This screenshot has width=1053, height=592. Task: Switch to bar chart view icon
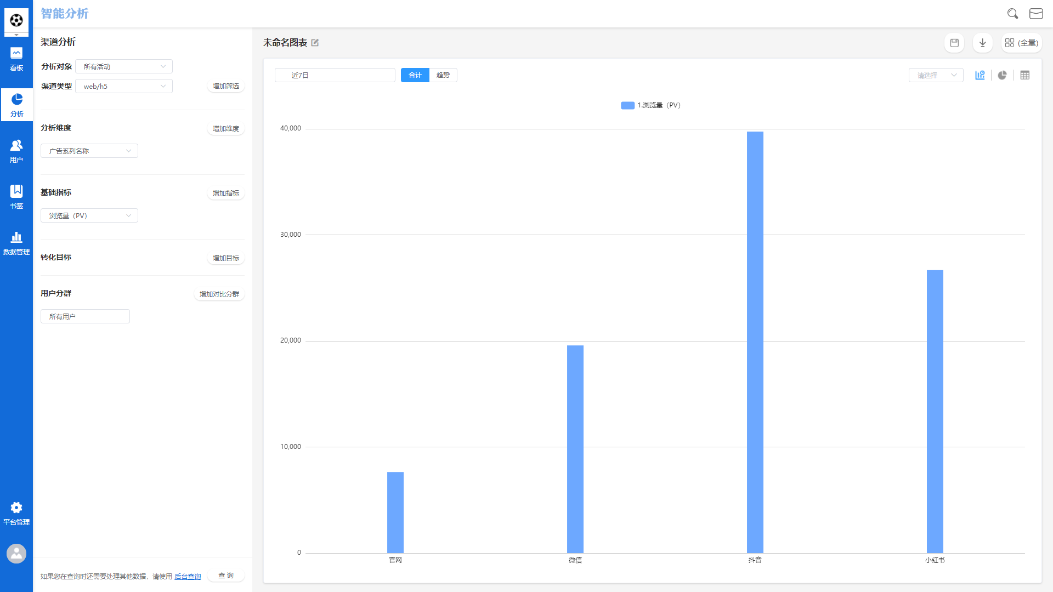tap(980, 75)
